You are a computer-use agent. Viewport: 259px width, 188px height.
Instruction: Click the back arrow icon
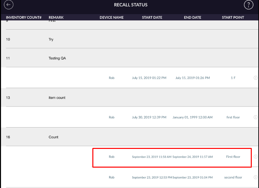click(9, 5)
